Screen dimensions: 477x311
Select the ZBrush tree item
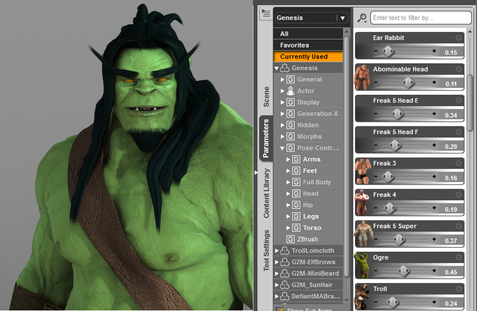tap(307, 239)
